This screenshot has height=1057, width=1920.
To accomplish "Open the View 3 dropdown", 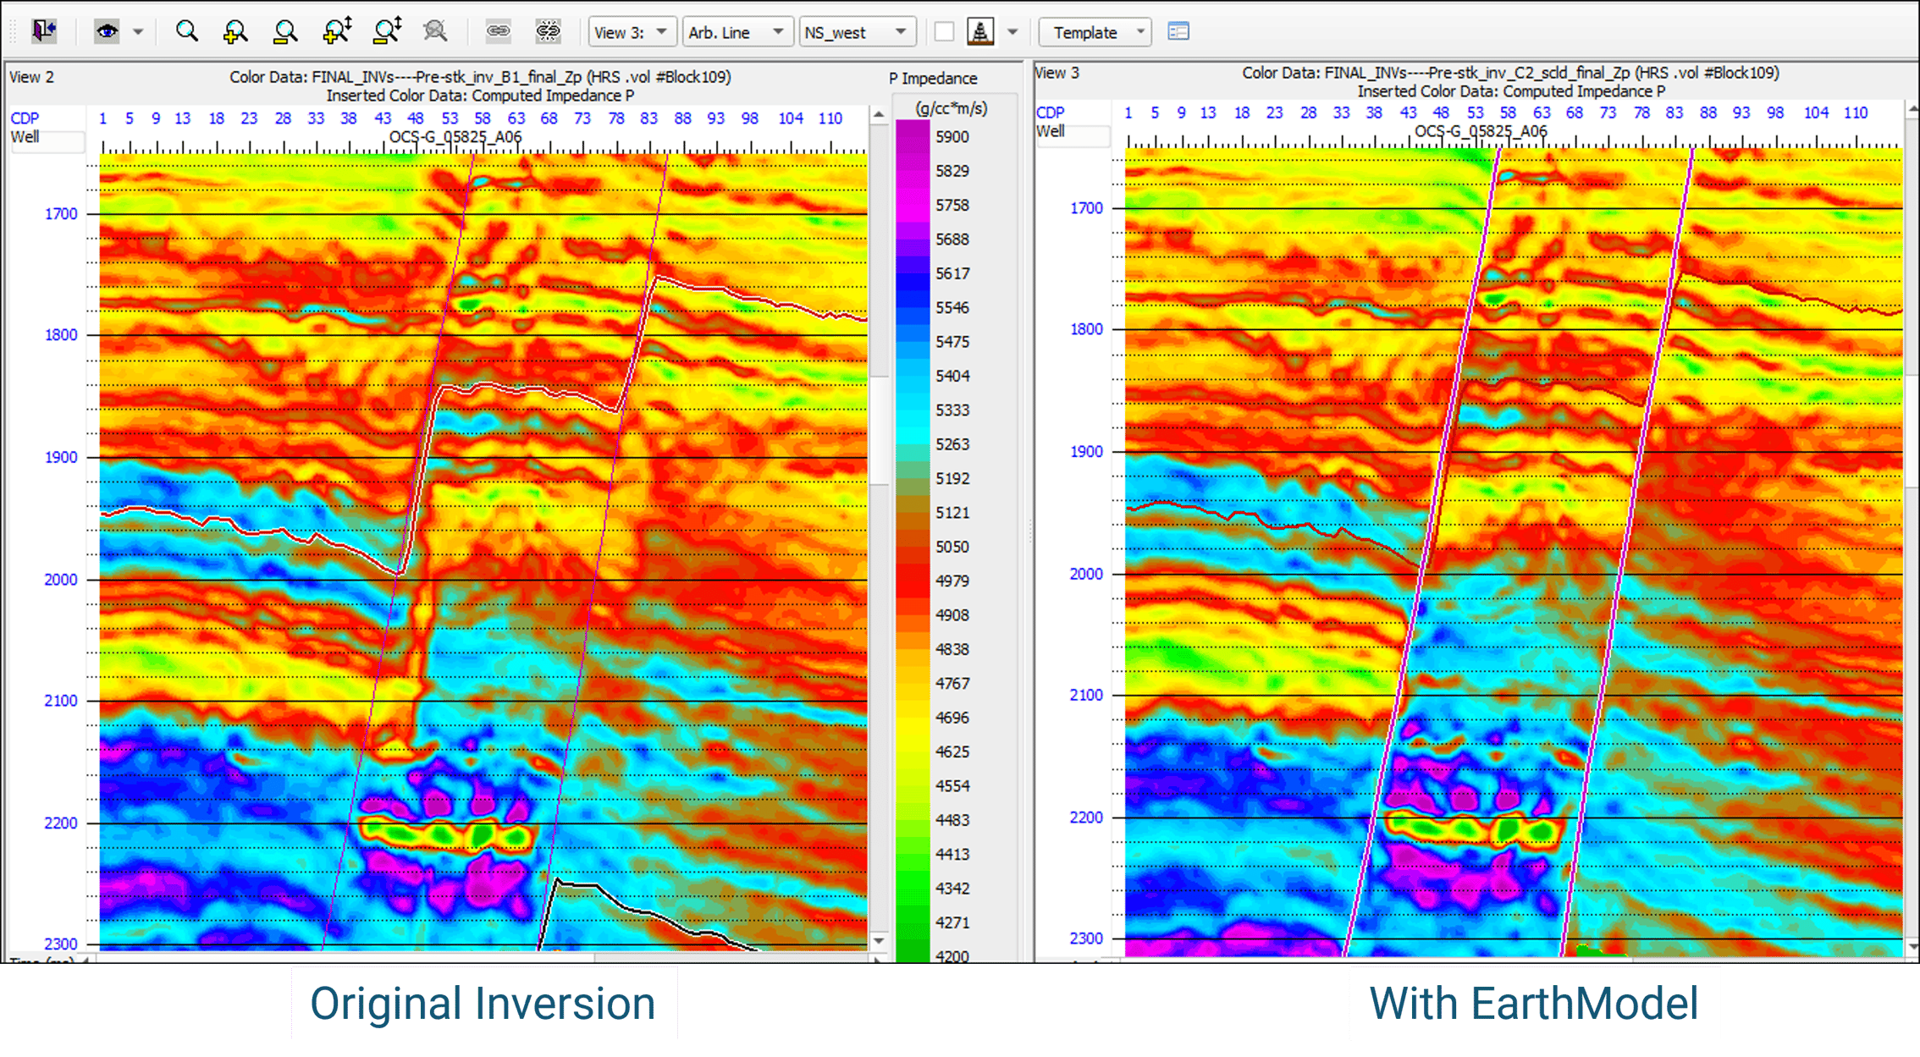I will (632, 32).
